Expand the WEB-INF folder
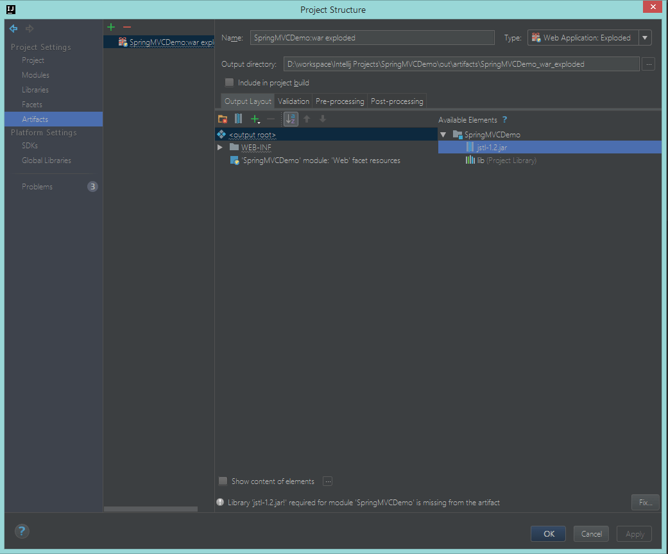 [x=220, y=148]
